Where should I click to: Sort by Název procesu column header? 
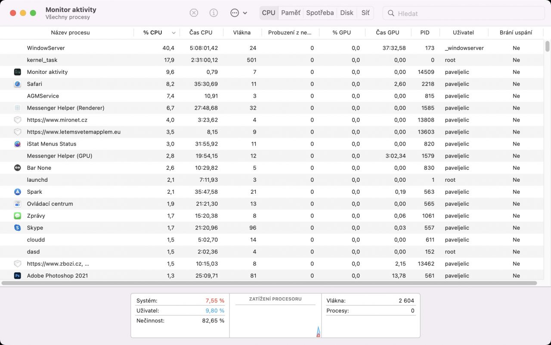pyautogui.click(x=70, y=33)
